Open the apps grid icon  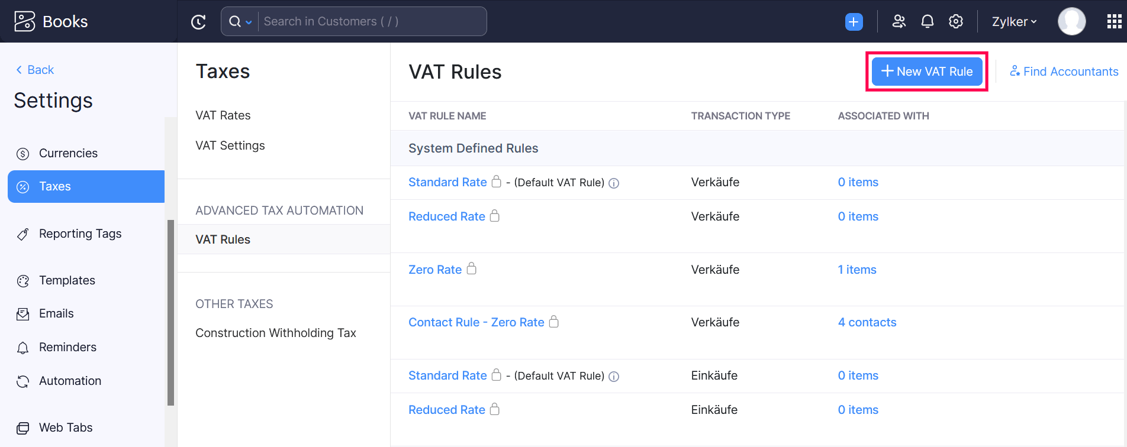click(x=1114, y=22)
